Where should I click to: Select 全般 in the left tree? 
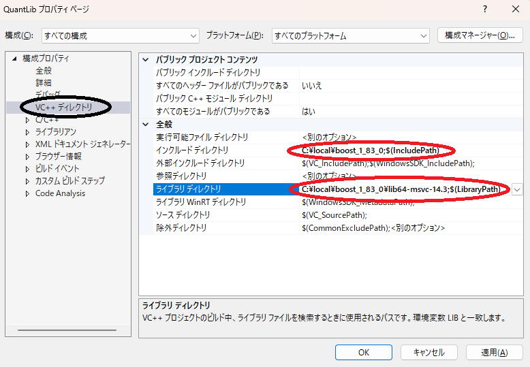pyautogui.click(x=44, y=71)
